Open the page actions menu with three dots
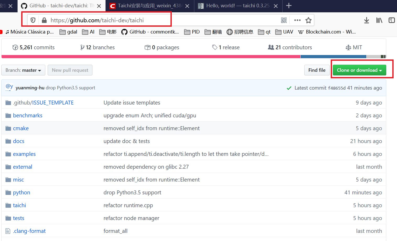Screen dimensions: 397x241 tap(297, 20)
